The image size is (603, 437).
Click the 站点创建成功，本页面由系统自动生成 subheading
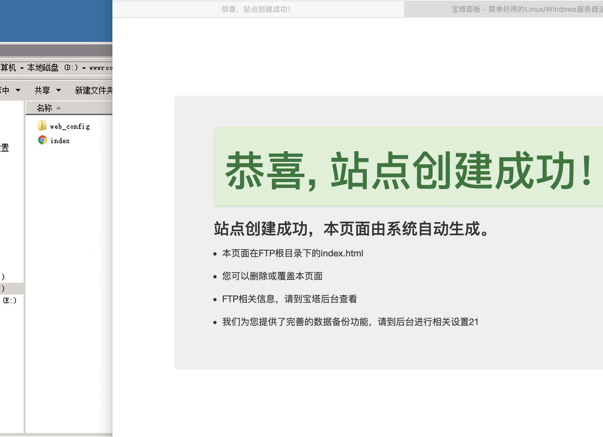[x=351, y=228]
